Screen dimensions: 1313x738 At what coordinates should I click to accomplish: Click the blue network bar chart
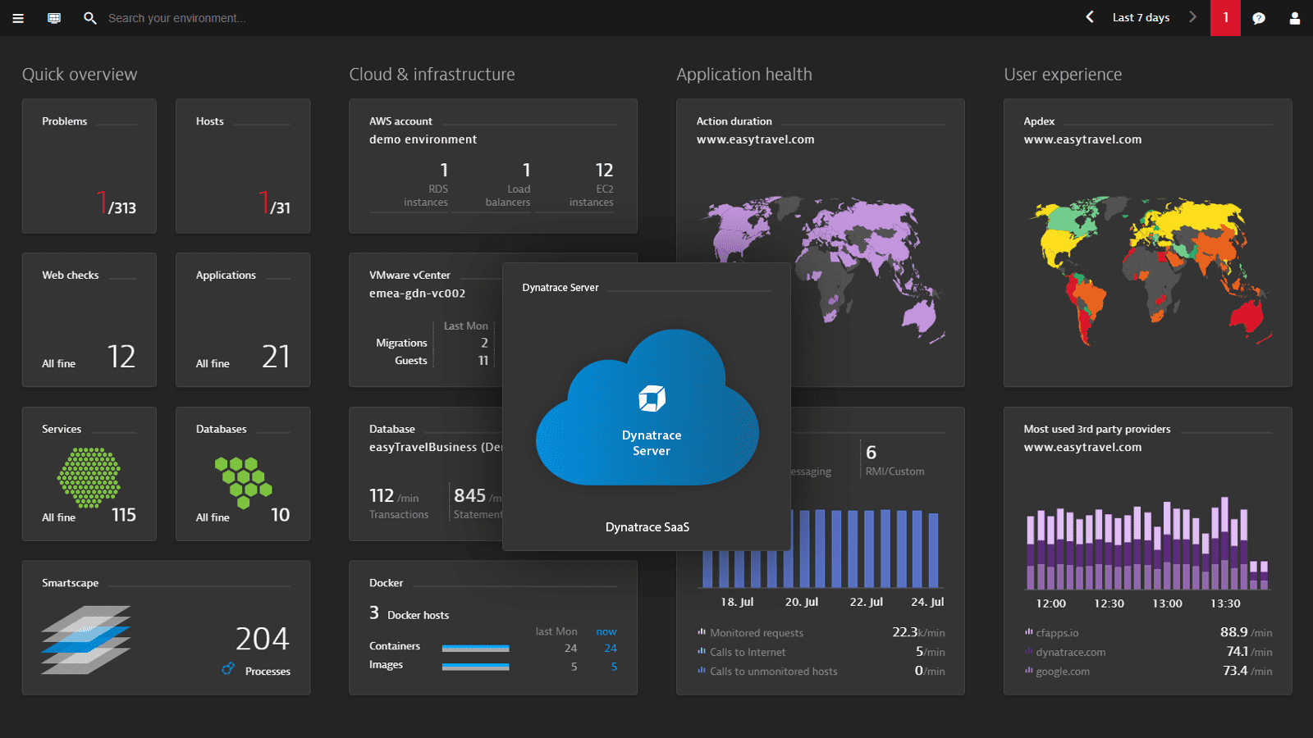point(821,548)
